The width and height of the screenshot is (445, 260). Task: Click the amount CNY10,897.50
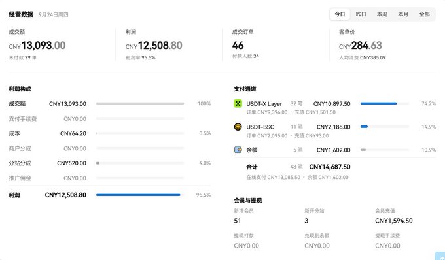332,104
